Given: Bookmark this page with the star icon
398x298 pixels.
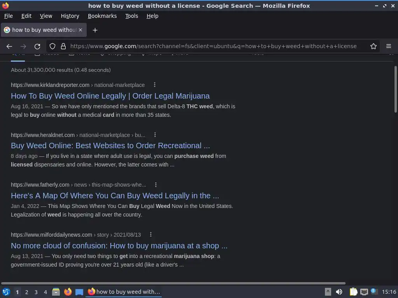Looking at the screenshot, I should (374, 47).
